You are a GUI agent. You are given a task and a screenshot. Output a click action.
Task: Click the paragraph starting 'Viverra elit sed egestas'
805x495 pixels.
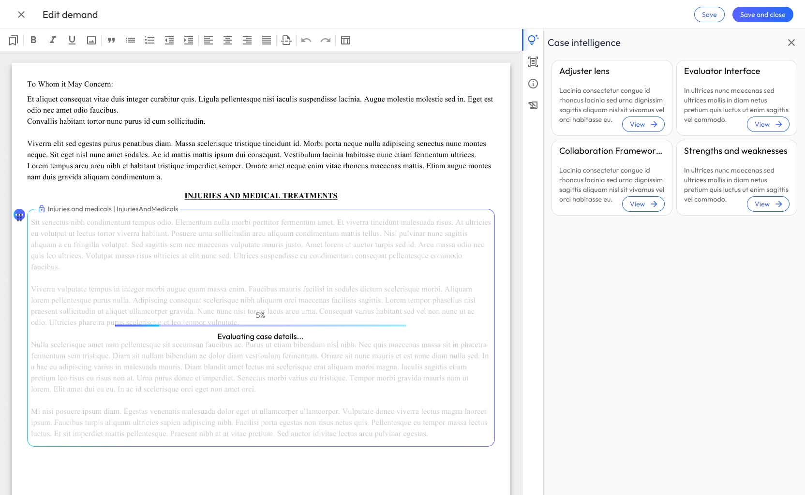[260, 160]
